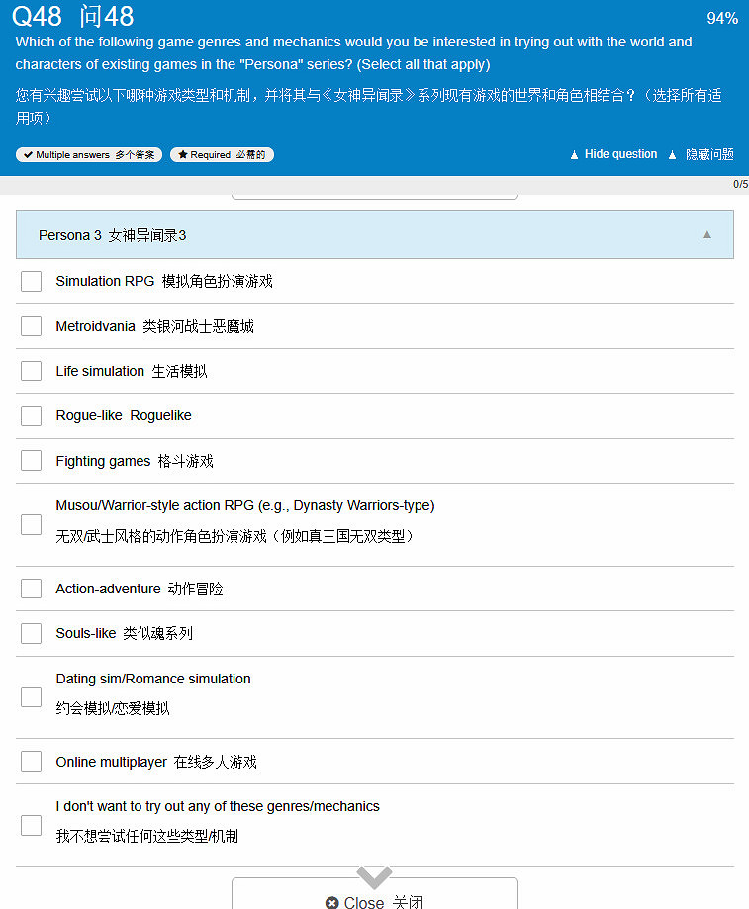Select the Action-adventure checkbox
The image size is (749, 909).
pyautogui.click(x=31, y=589)
